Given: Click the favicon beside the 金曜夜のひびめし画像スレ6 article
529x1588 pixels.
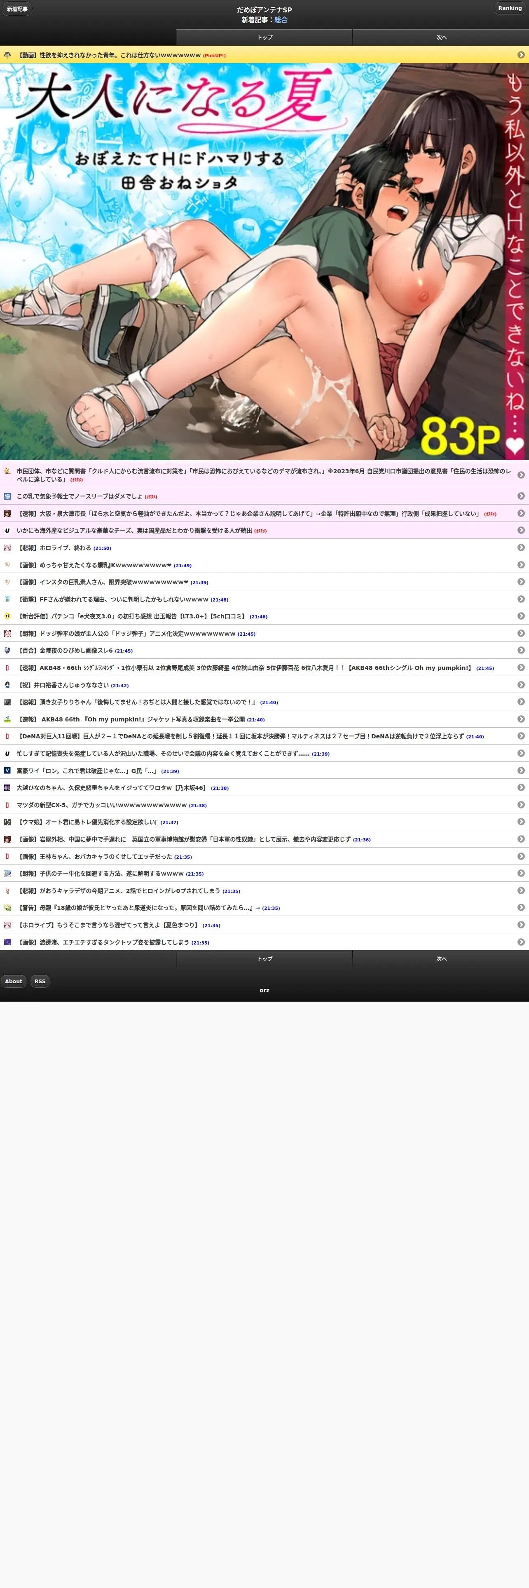Looking at the screenshot, I should pos(7,651).
